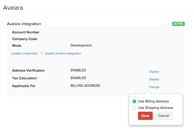This screenshot has height=133, width=194.
Task: Disable the Address Verification setting
Action: (x=154, y=72)
